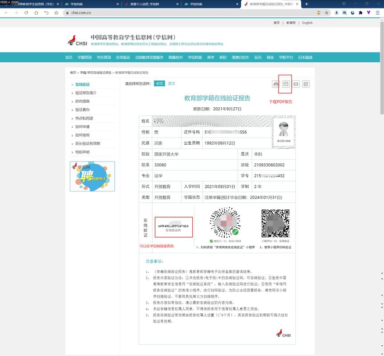
Task: Click the lock icon beside chsi.com.cn
Action: [67, 13]
